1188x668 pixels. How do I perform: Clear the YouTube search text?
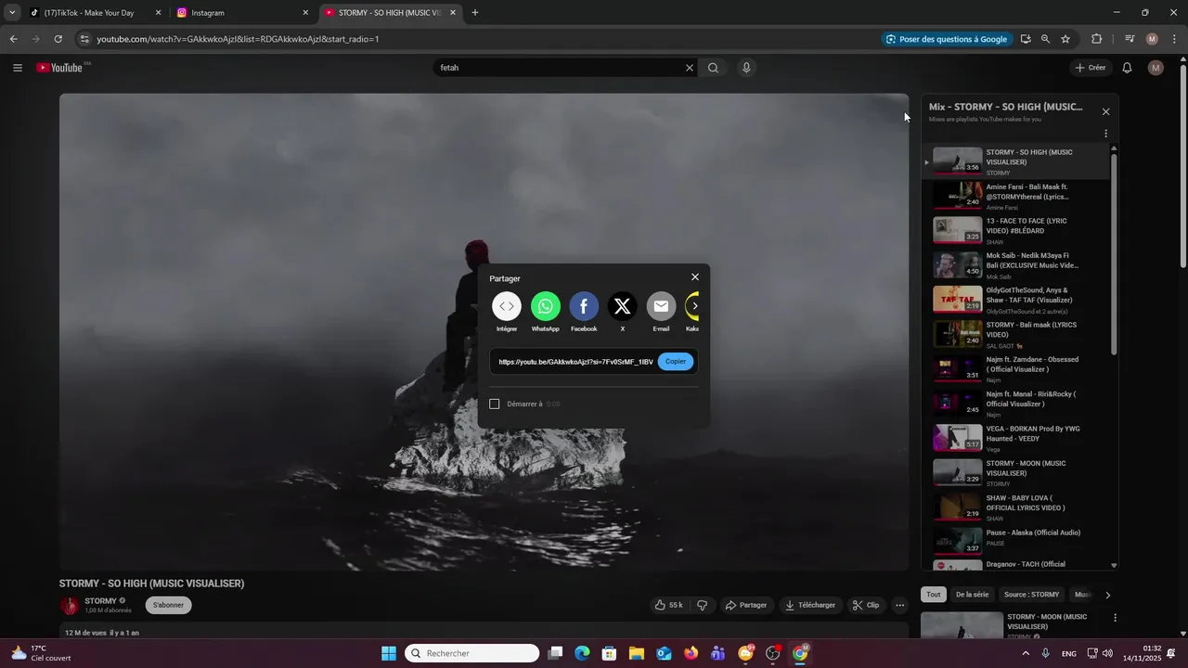(x=689, y=68)
